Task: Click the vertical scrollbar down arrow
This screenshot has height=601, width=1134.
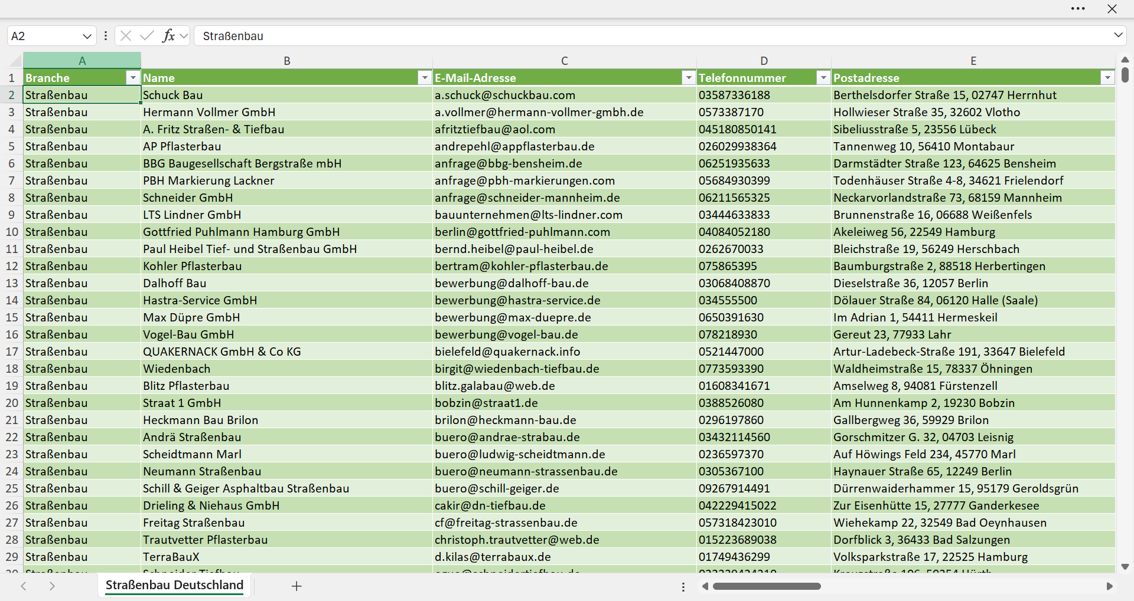Action: click(x=1125, y=567)
